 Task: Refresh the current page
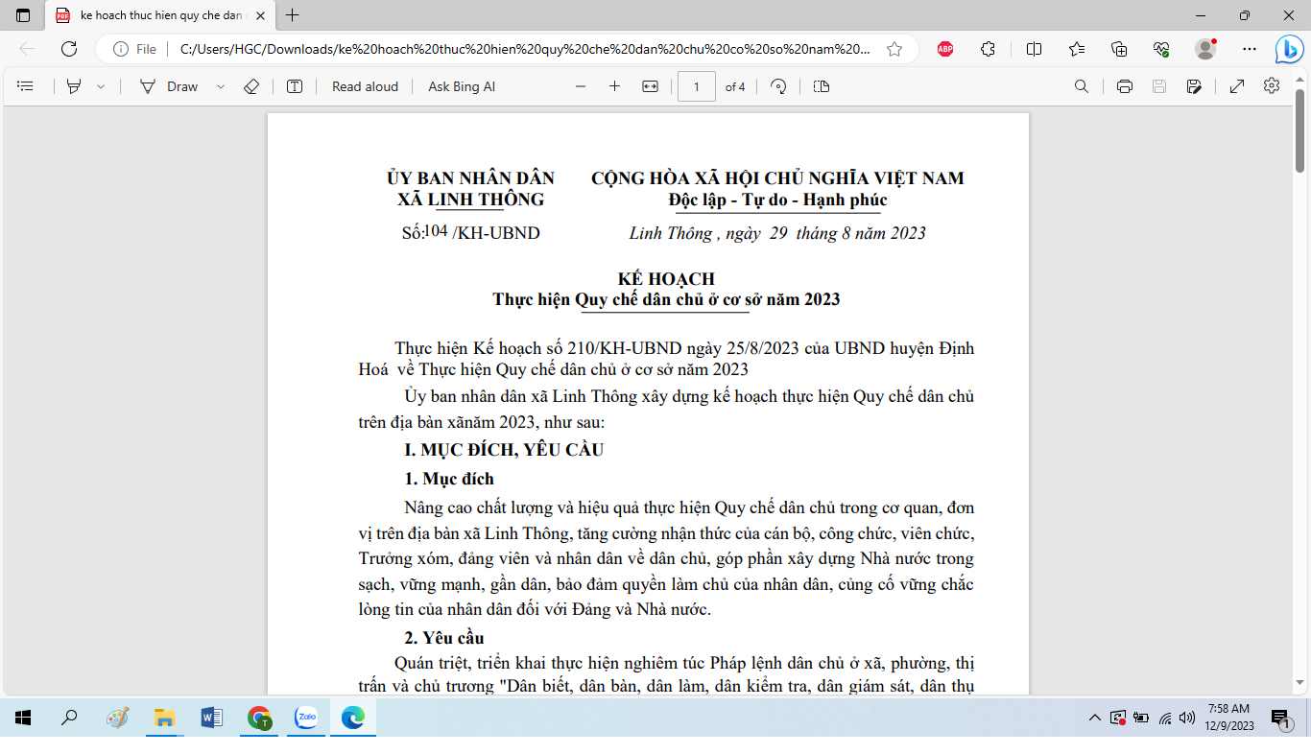coord(69,49)
